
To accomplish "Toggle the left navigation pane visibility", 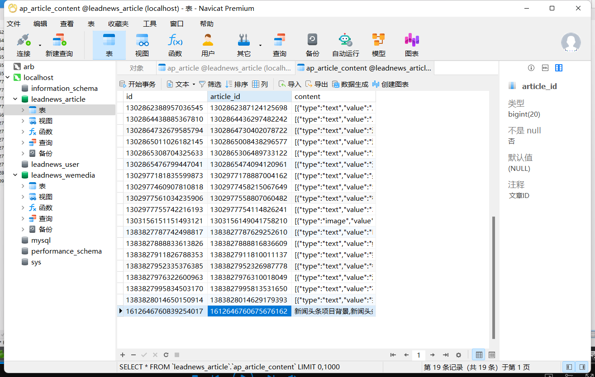I will click(569, 367).
